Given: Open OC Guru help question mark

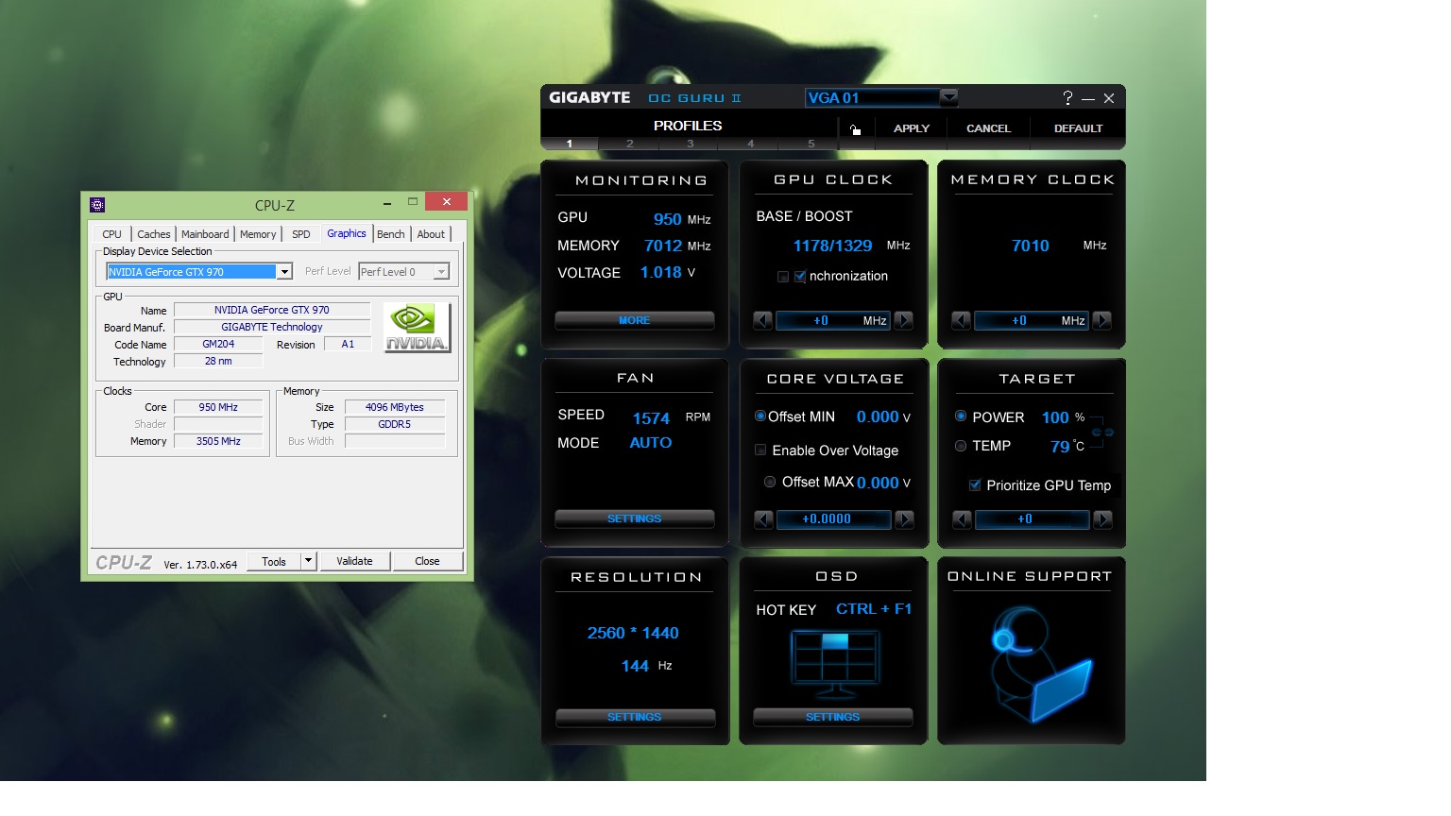Looking at the screenshot, I should tap(1067, 97).
